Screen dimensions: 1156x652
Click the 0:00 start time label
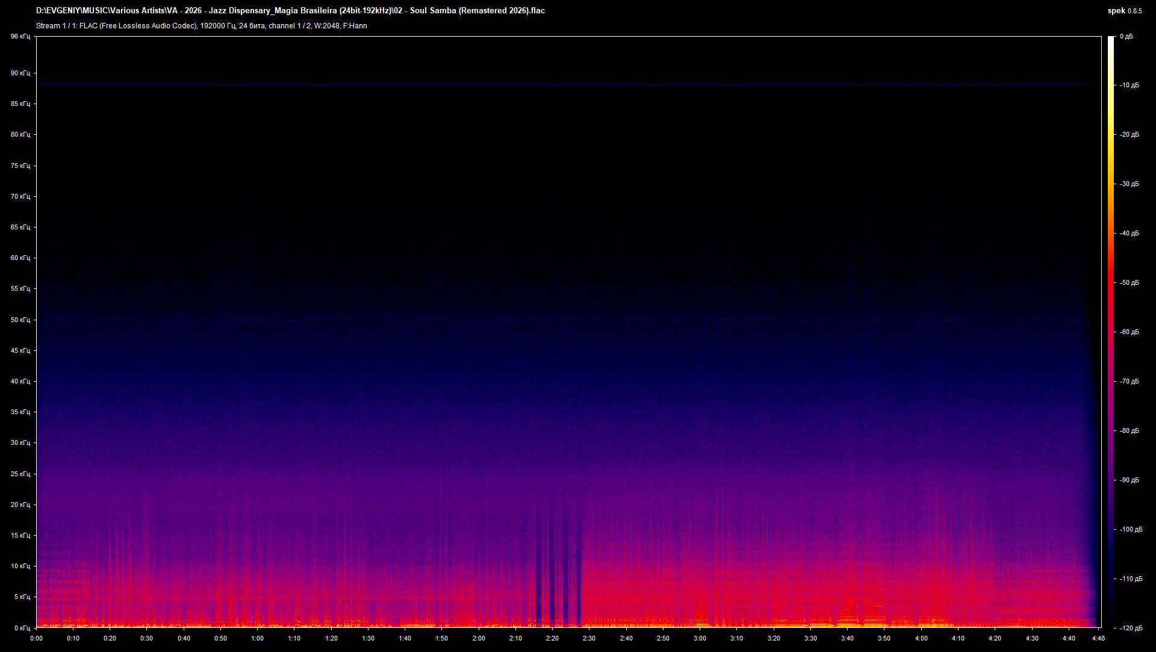(x=36, y=638)
